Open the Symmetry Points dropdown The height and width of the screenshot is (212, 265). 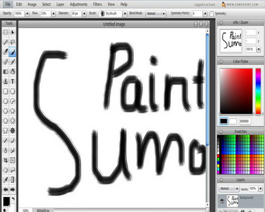tap(205, 14)
